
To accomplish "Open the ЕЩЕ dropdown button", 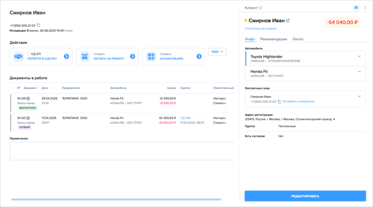I will (x=217, y=51).
